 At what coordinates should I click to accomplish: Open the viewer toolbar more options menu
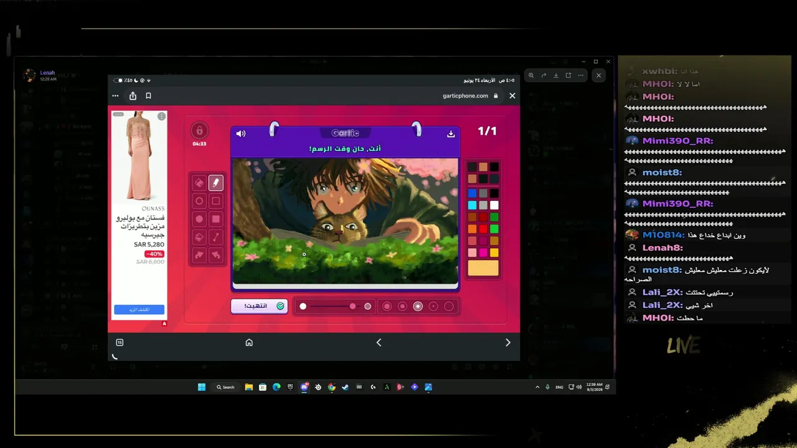click(x=581, y=75)
